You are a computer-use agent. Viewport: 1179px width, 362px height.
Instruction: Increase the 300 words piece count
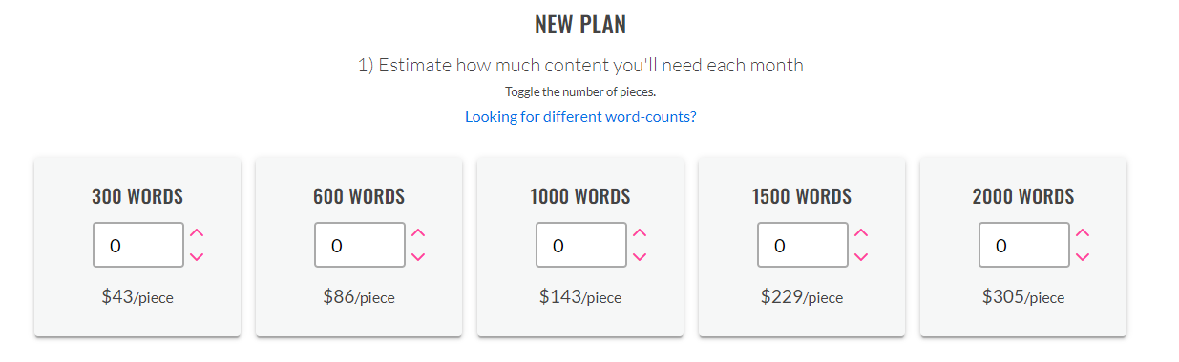coord(197,232)
